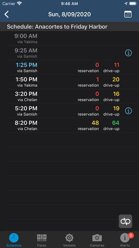The width and height of the screenshot is (139, 248).
Task: Open the Fares tab
Action: 42,240
